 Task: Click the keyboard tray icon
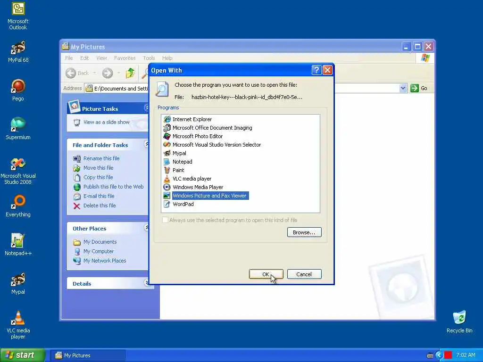[x=430, y=355]
